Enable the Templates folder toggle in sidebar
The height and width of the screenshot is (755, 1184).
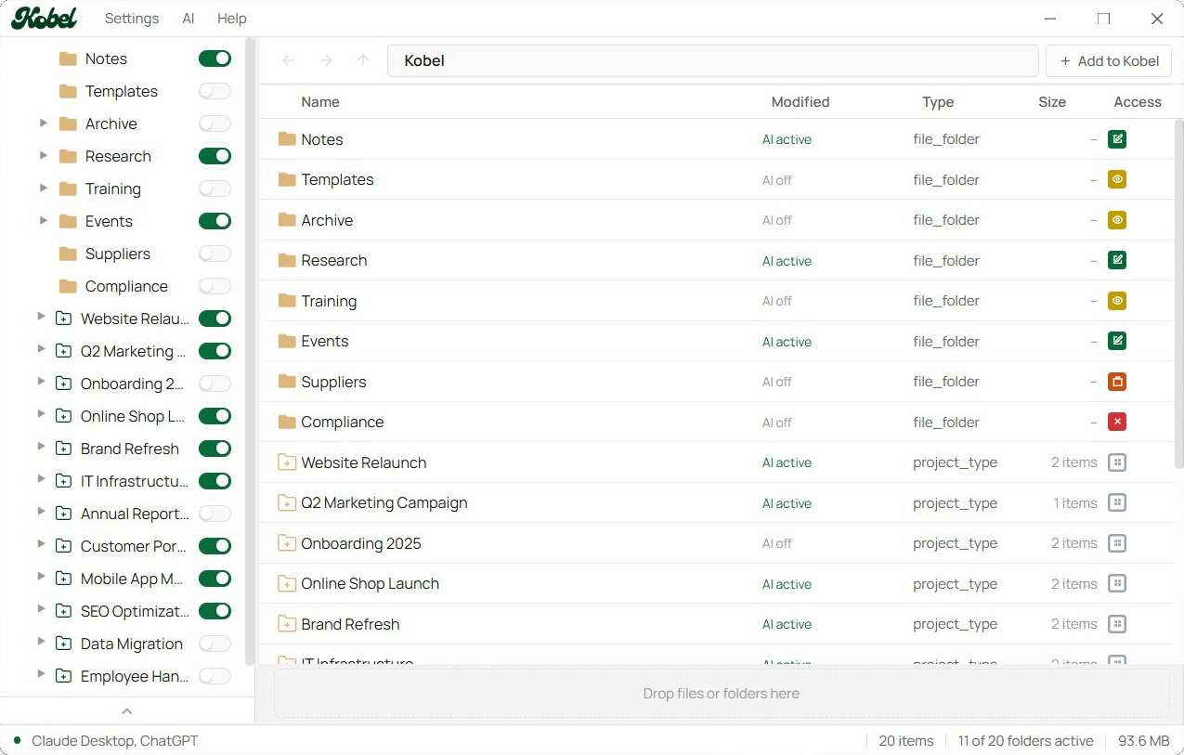pyautogui.click(x=215, y=91)
